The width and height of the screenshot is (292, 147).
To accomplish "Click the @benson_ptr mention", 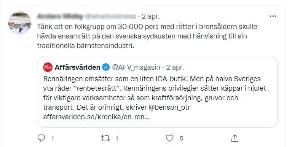I will point(169,108).
